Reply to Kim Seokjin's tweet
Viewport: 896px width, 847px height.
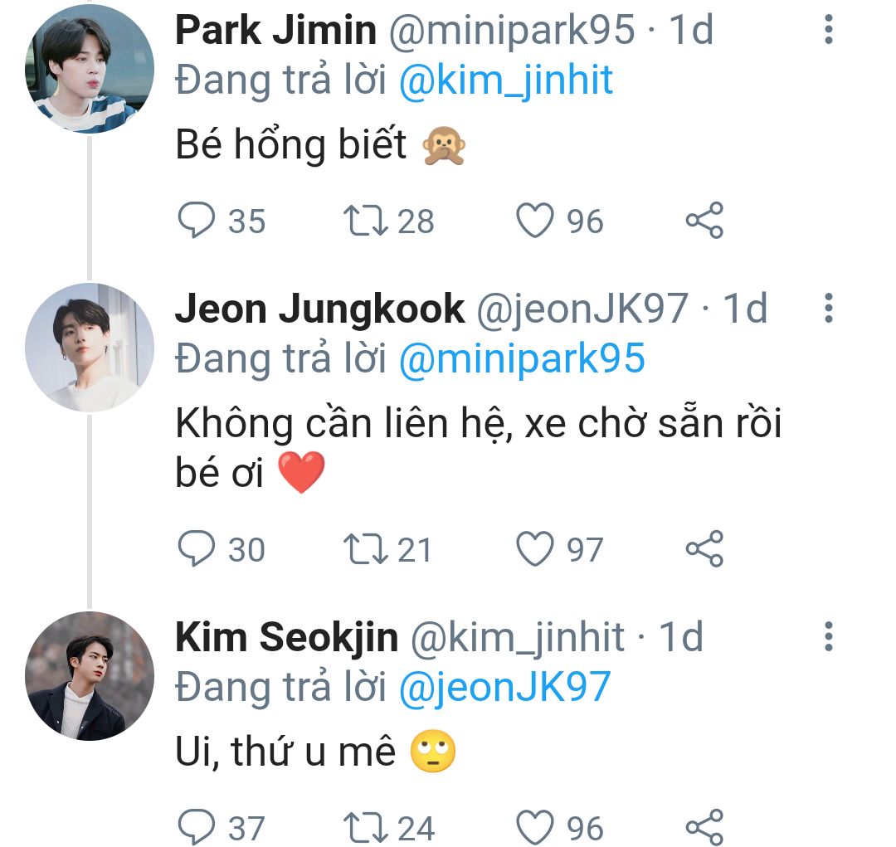point(198,827)
